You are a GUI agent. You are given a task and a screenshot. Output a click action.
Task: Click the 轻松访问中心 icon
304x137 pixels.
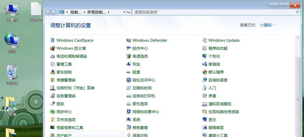pyautogui.click(x=129, y=80)
